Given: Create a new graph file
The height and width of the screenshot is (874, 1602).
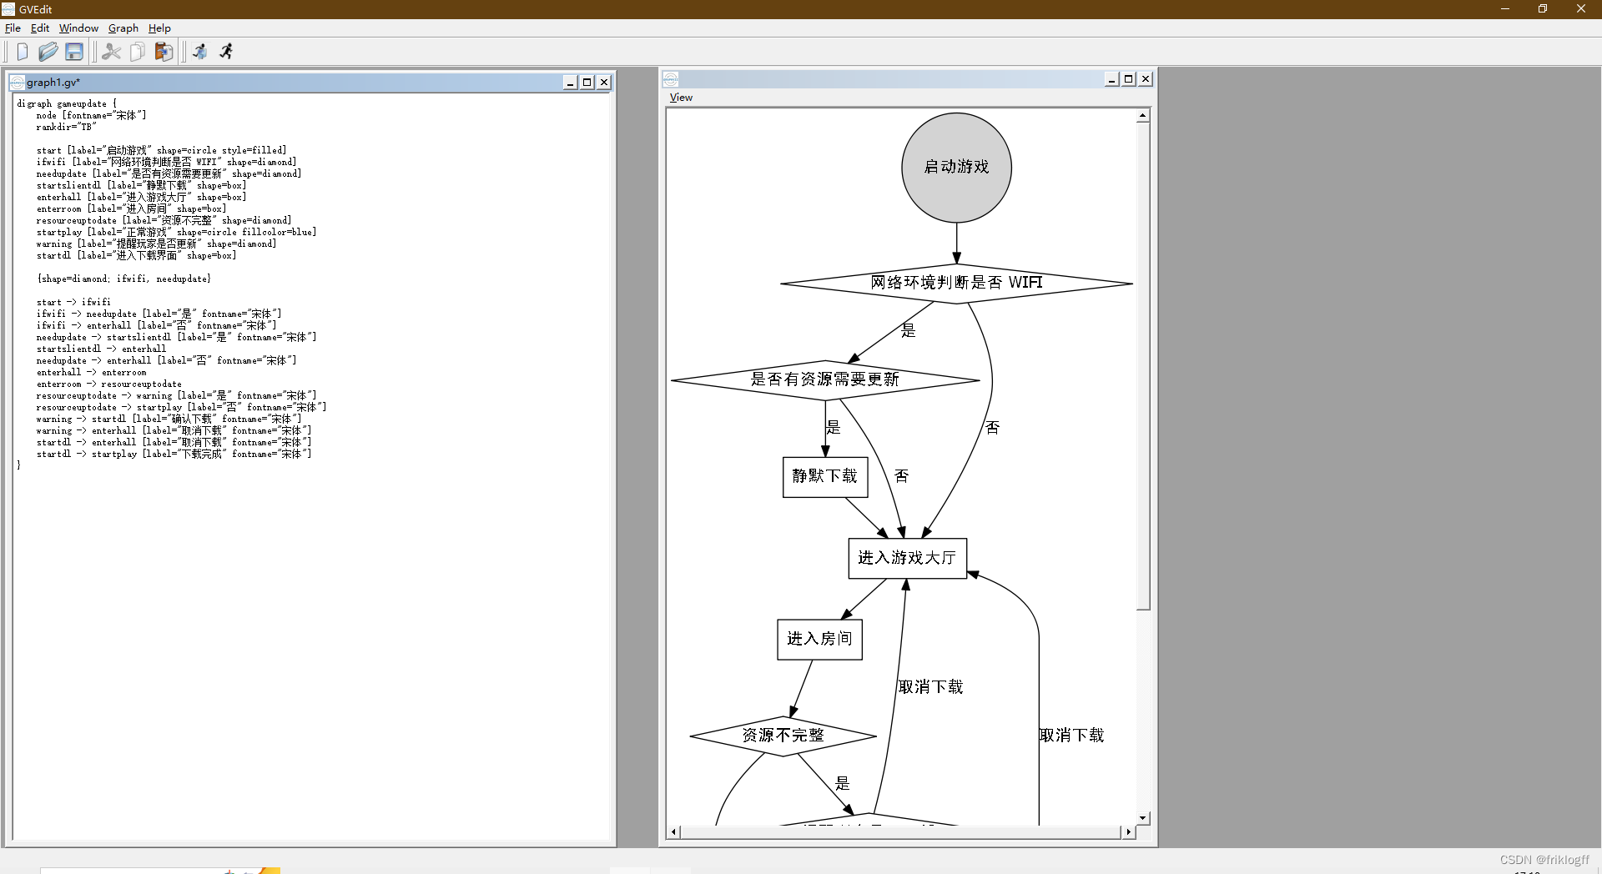Looking at the screenshot, I should [x=23, y=52].
